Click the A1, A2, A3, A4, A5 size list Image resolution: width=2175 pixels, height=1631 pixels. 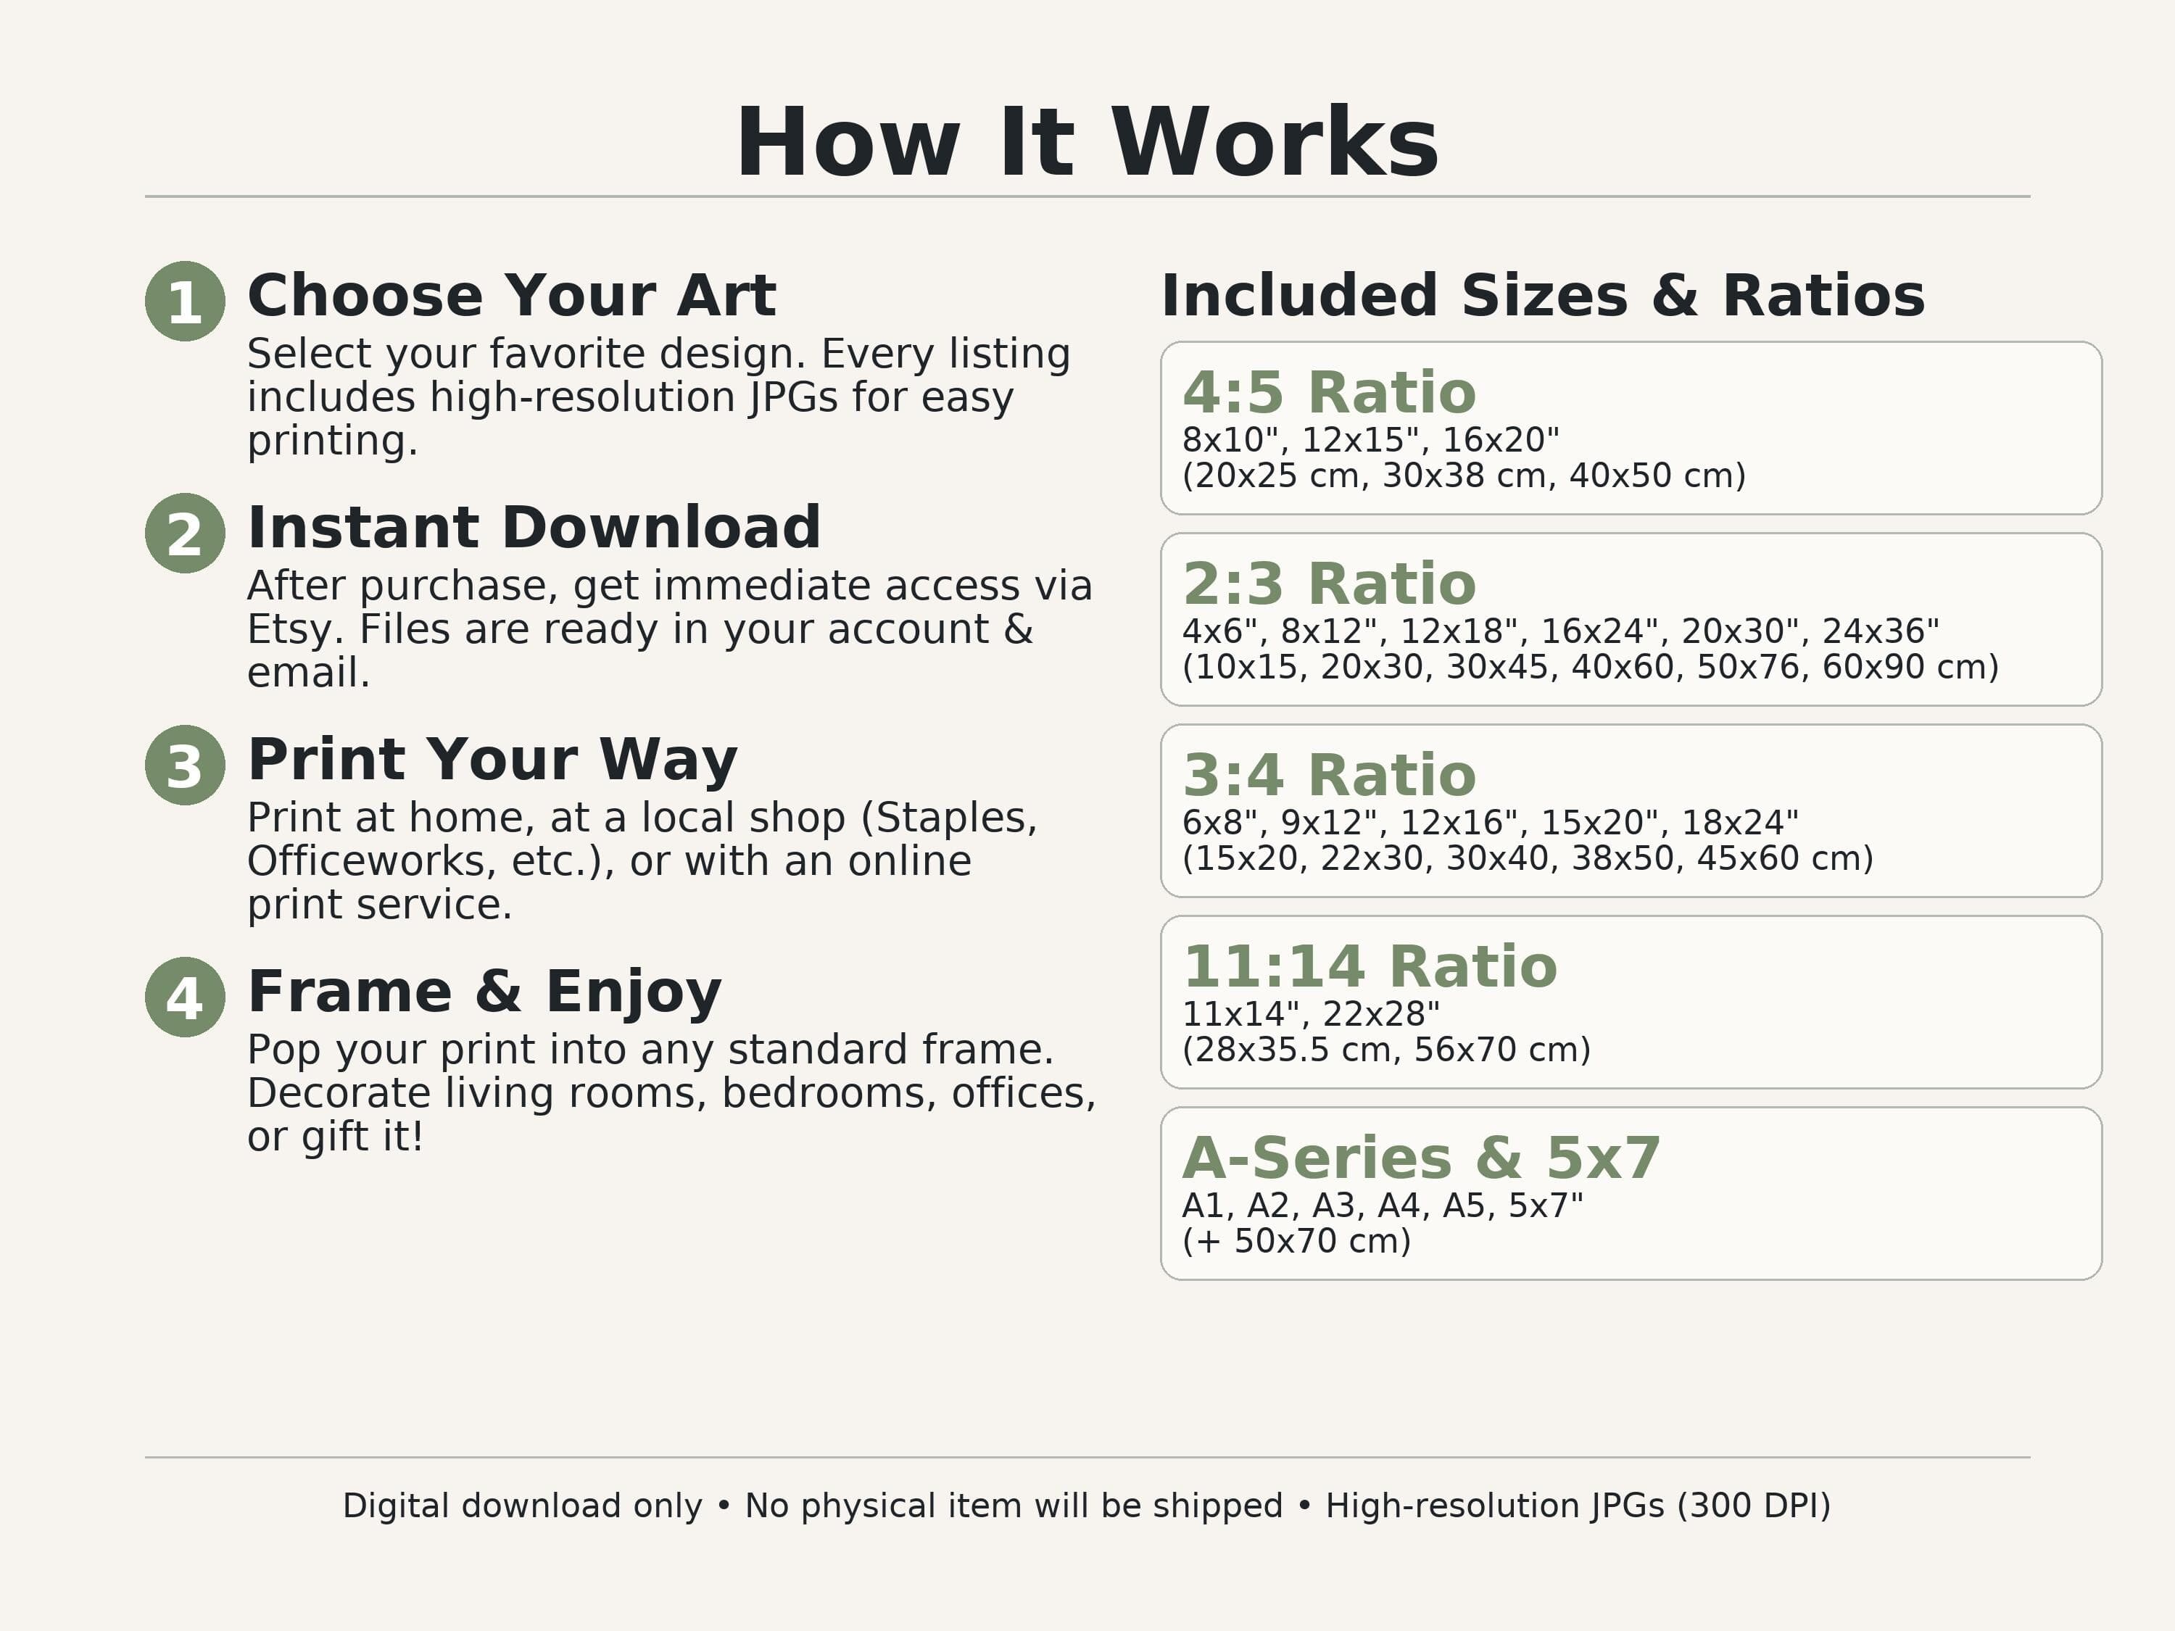[x=1383, y=1205]
